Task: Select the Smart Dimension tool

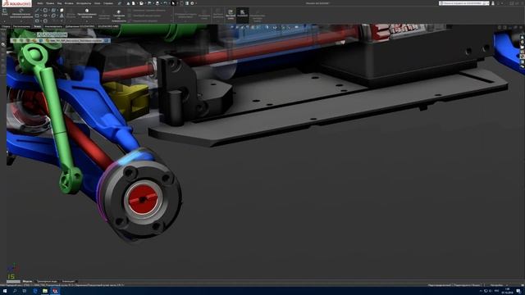Action: pyautogui.click(x=21, y=14)
